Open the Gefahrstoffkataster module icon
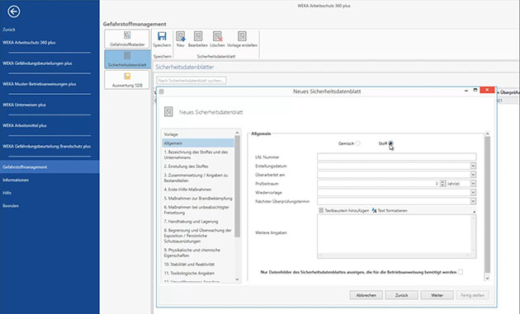This screenshot has height=314, width=520. [127, 35]
